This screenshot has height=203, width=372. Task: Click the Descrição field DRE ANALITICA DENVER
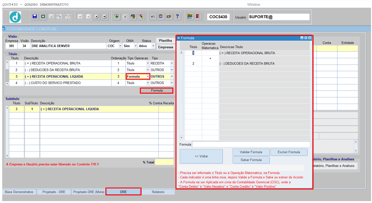(x=68, y=46)
